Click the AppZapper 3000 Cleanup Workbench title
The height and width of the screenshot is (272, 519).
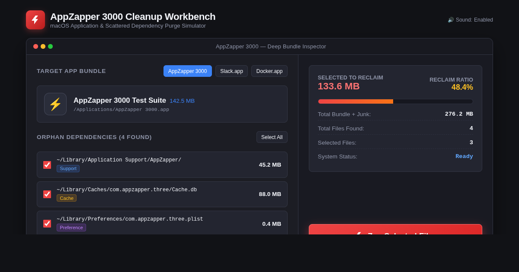(133, 17)
